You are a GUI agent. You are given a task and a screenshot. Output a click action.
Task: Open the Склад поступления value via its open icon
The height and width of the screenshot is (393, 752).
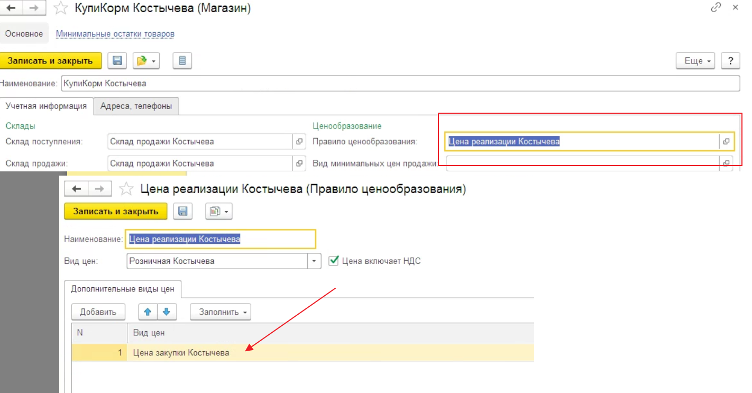(x=299, y=141)
